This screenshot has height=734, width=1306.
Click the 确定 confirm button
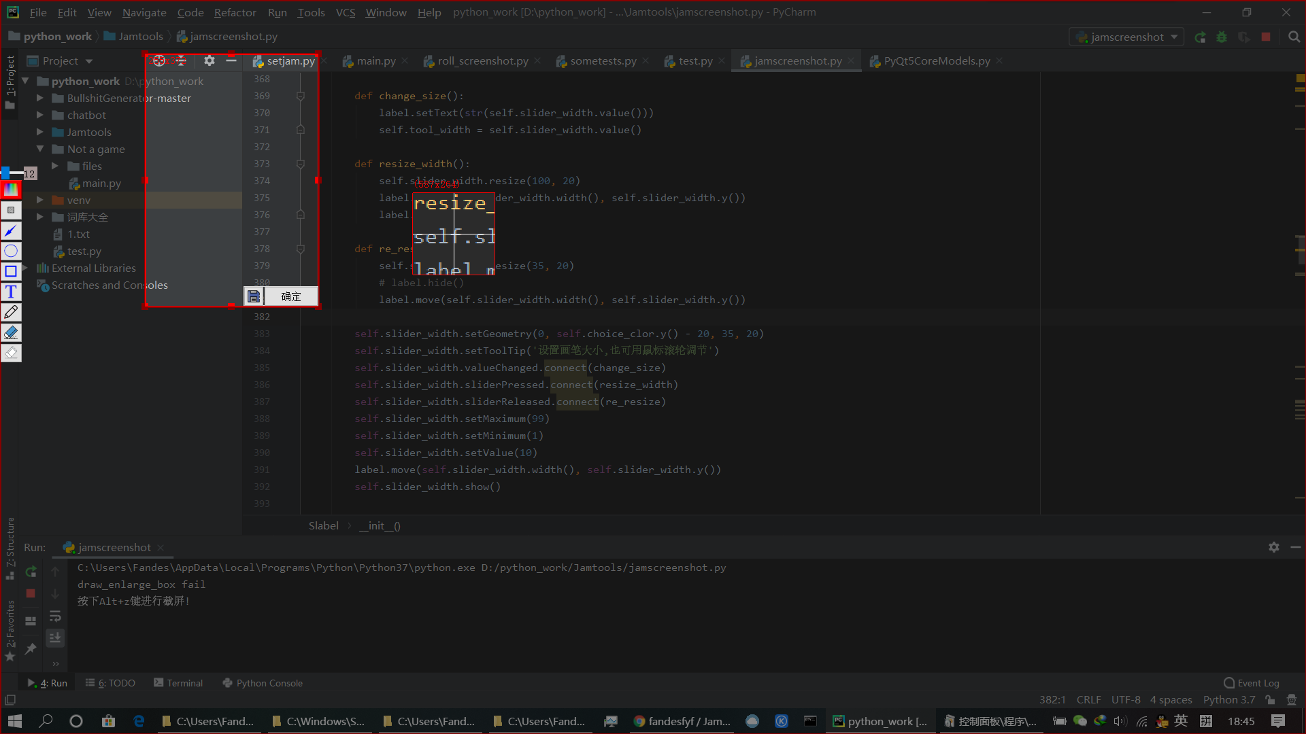click(291, 296)
